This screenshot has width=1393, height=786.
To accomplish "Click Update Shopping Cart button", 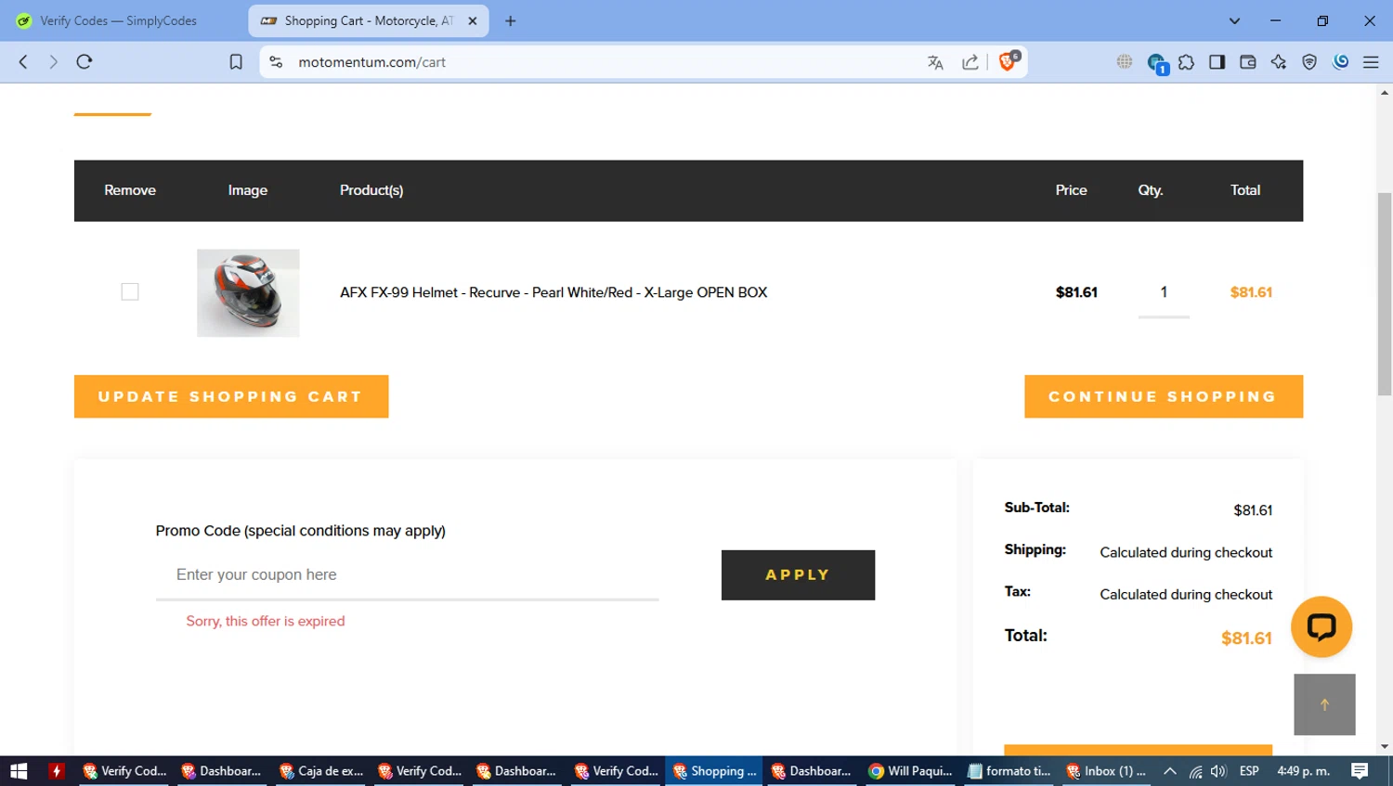I will pos(231,396).
